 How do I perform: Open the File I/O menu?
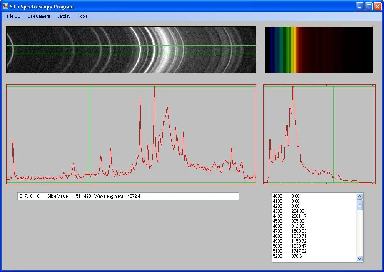pos(14,16)
